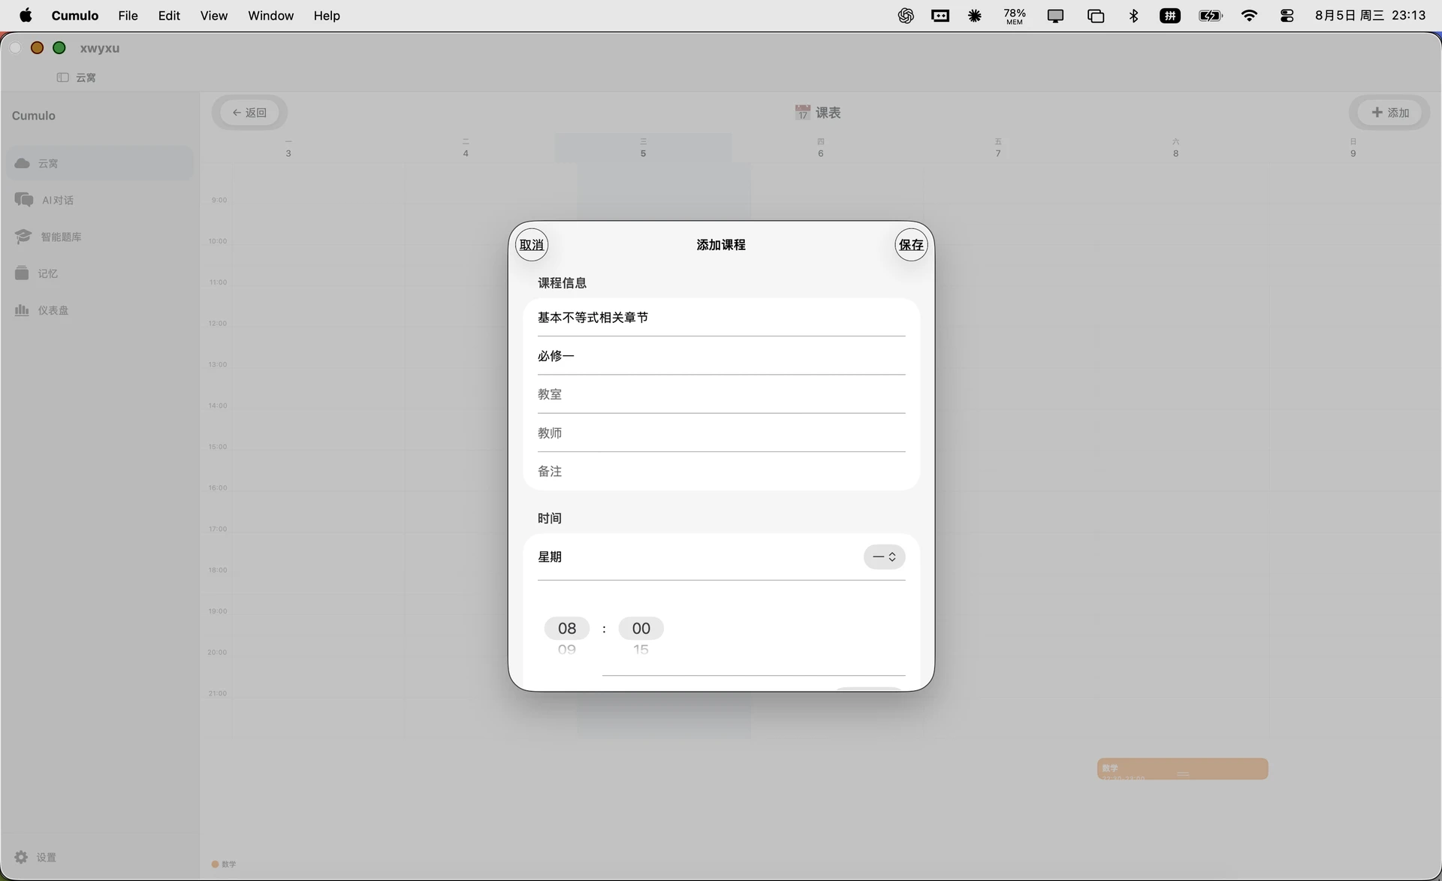
Task: Select the orange 数学 course block
Action: coord(1183,769)
